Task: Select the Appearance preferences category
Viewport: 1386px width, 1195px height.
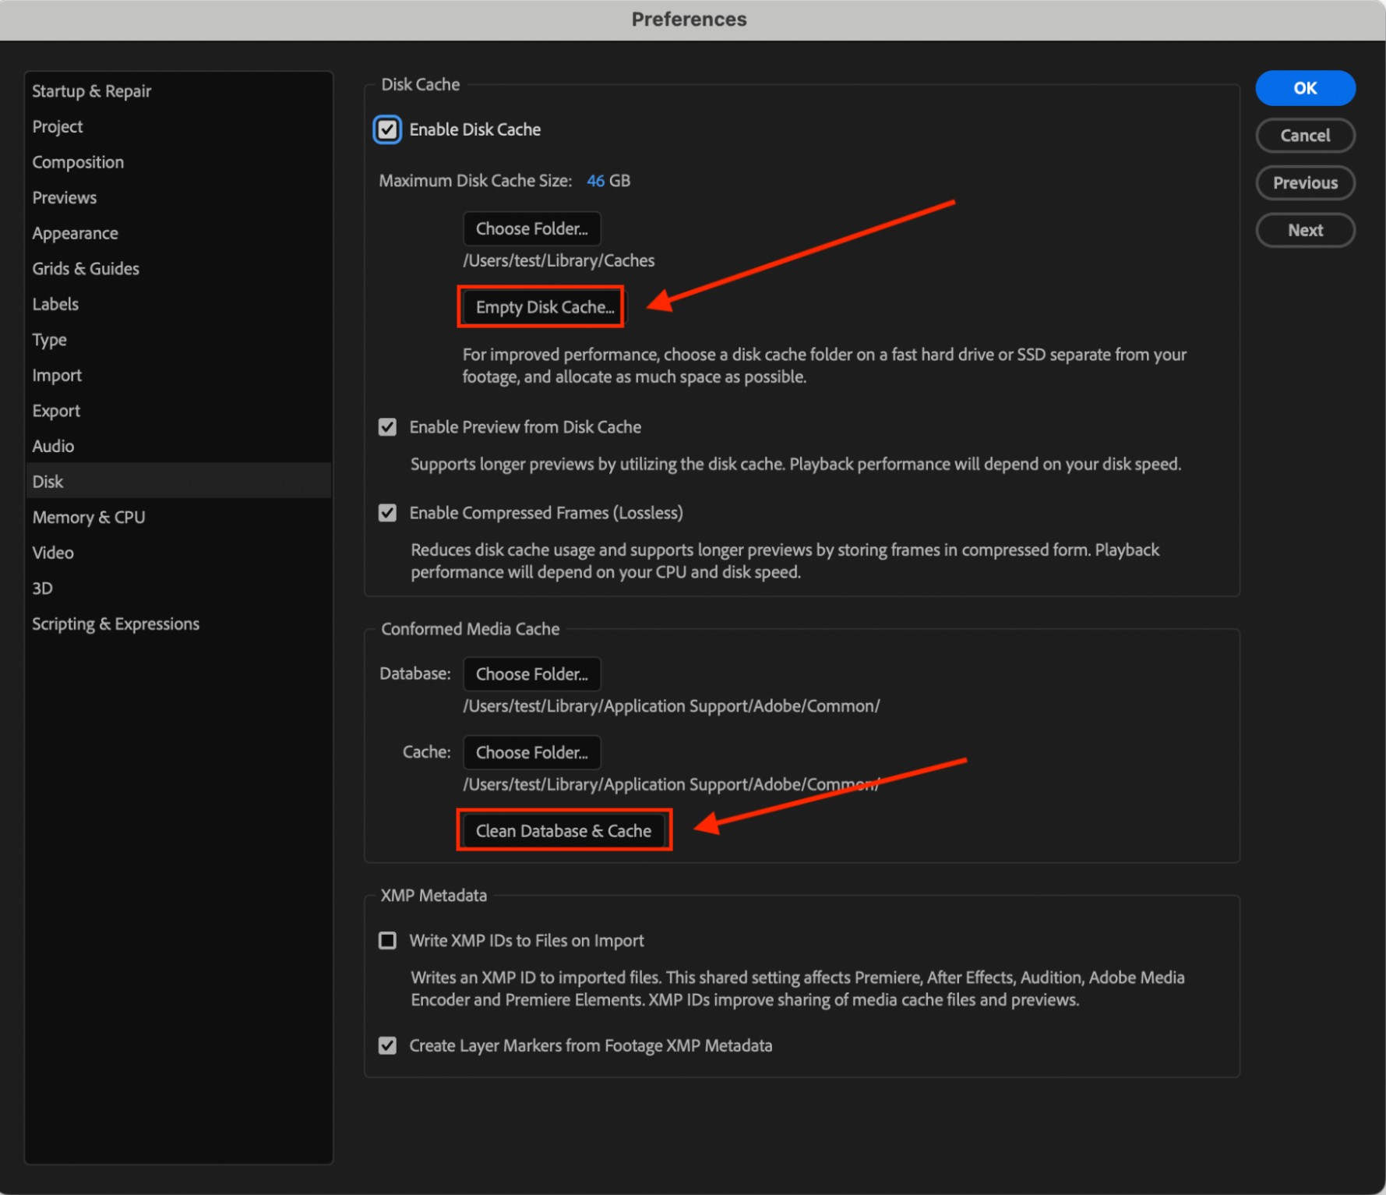Action: click(x=75, y=232)
